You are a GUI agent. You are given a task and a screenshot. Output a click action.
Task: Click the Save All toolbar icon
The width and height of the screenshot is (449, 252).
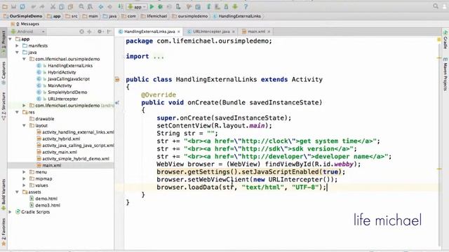click(x=13, y=6)
